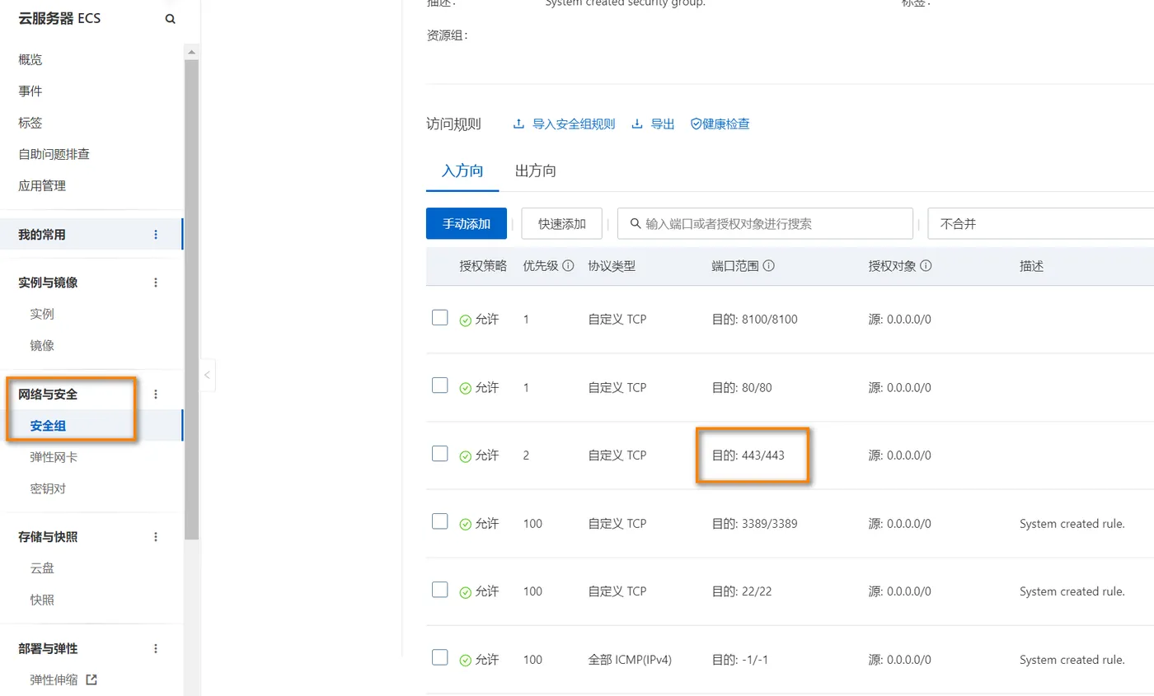Select the checkbox for port 80/80 rule

(x=440, y=385)
